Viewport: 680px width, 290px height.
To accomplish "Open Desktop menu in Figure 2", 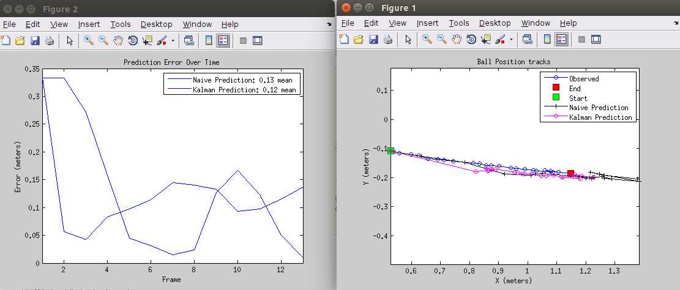I will [x=157, y=24].
